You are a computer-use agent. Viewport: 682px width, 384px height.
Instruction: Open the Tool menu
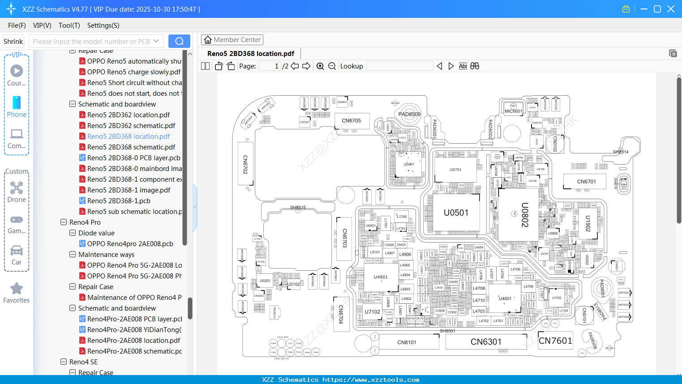pyautogui.click(x=69, y=26)
